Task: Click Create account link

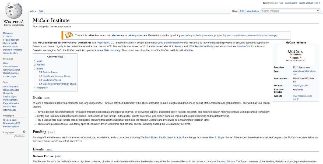Action: click(306, 3)
